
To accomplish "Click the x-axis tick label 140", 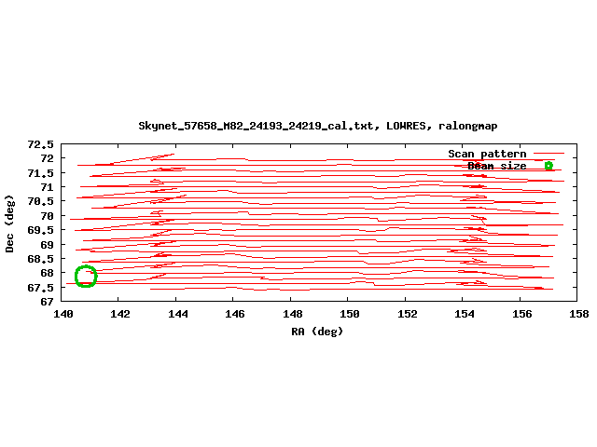I will (x=63, y=314).
